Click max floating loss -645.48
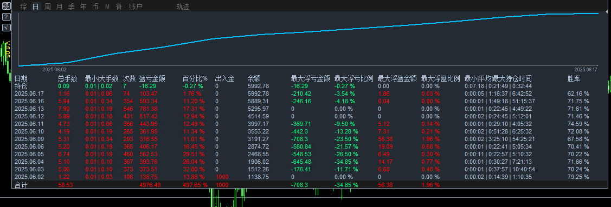611x207 pixels. pyautogui.click(x=302, y=162)
